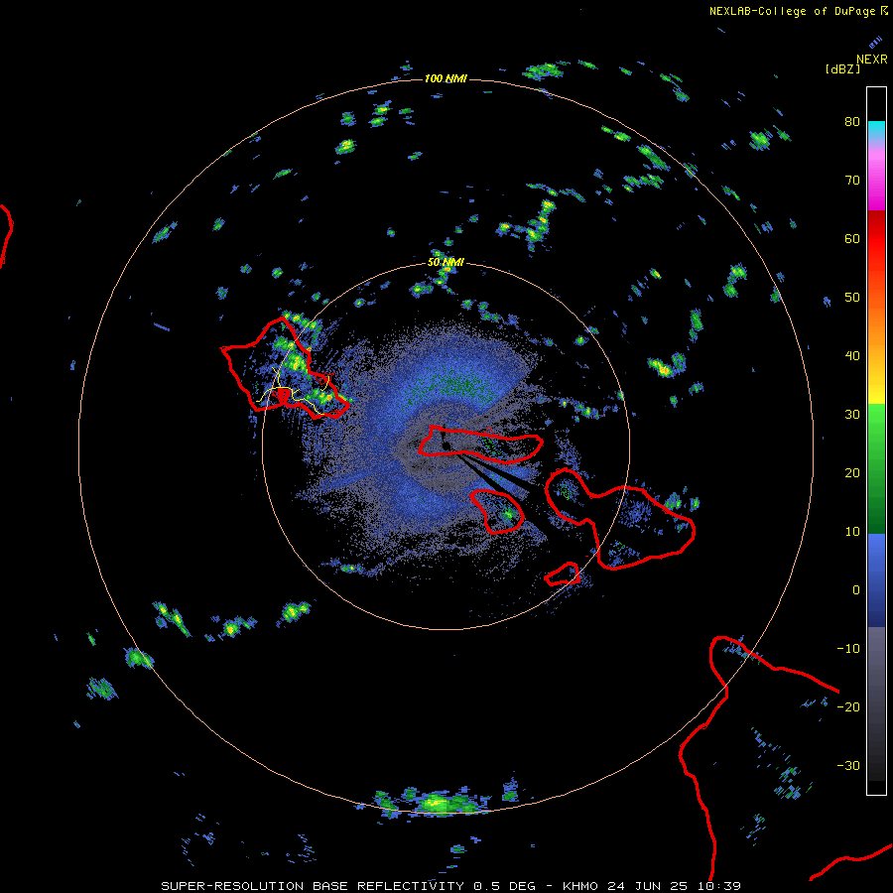
Task: Click the 0 value on dBZ scale
Action: [856, 590]
